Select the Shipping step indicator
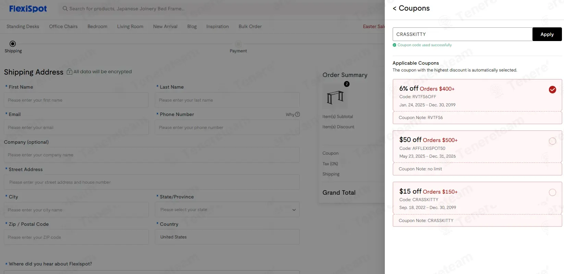The image size is (564, 274). pyautogui.click(x=13, y=44)
